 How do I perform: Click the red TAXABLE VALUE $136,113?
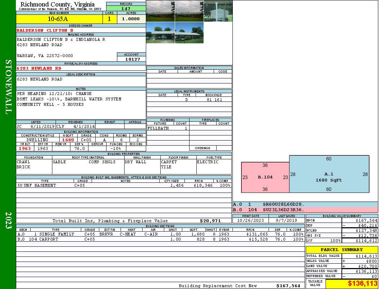point(362,283)
